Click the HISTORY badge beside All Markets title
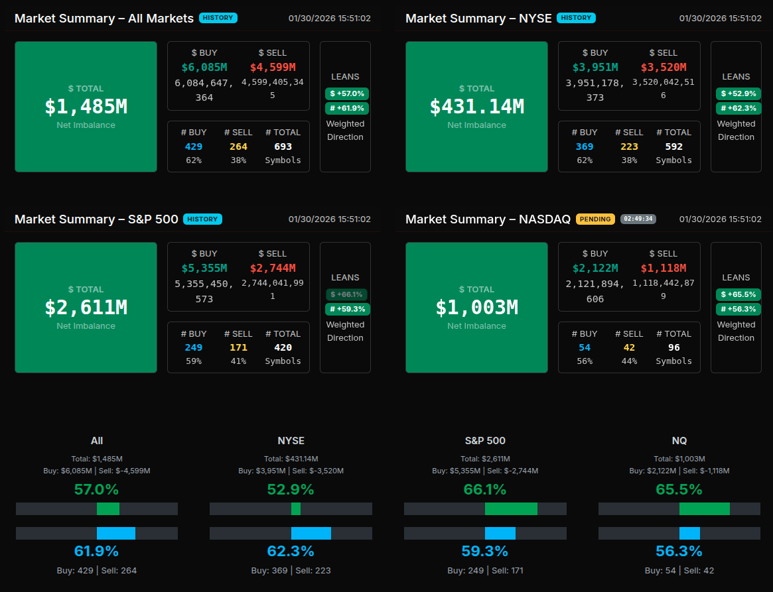 pyautogui.click(x=218, y=18)
